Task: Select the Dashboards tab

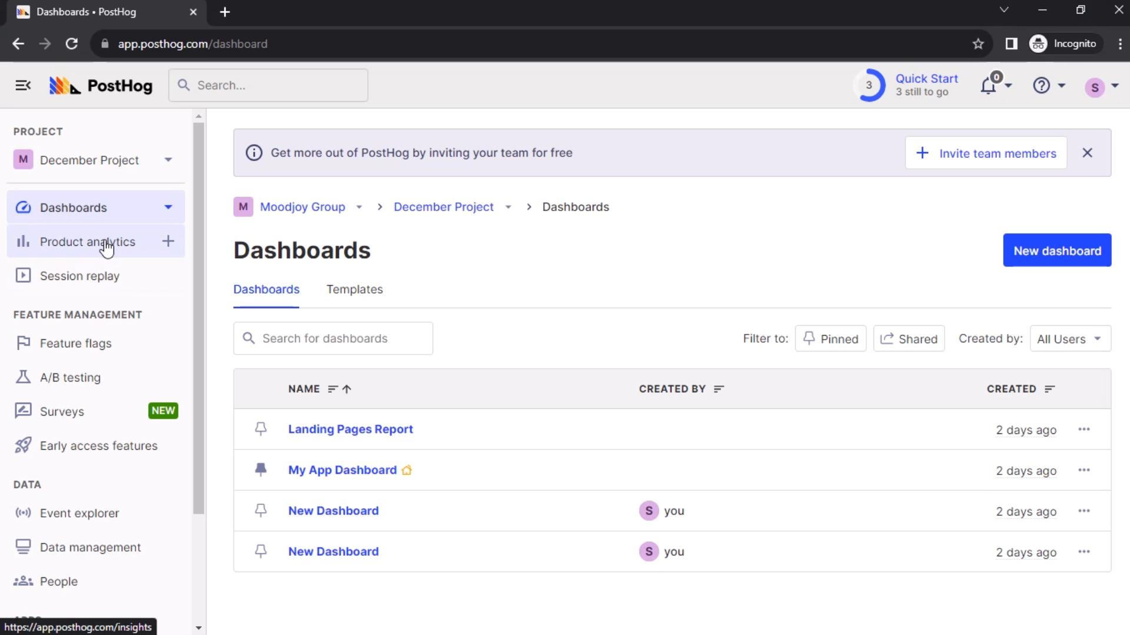Action: 266,289
